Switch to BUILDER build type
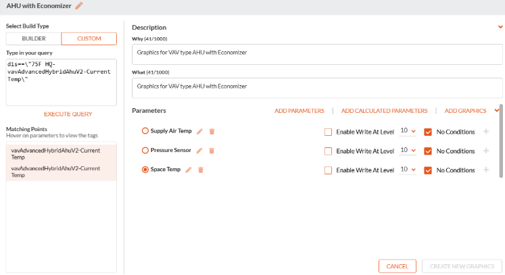505x275 pixels. point(34,39)
